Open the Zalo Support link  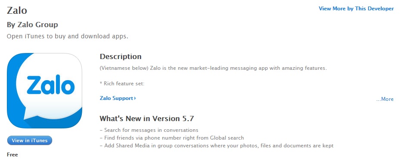tap(116, 98)
